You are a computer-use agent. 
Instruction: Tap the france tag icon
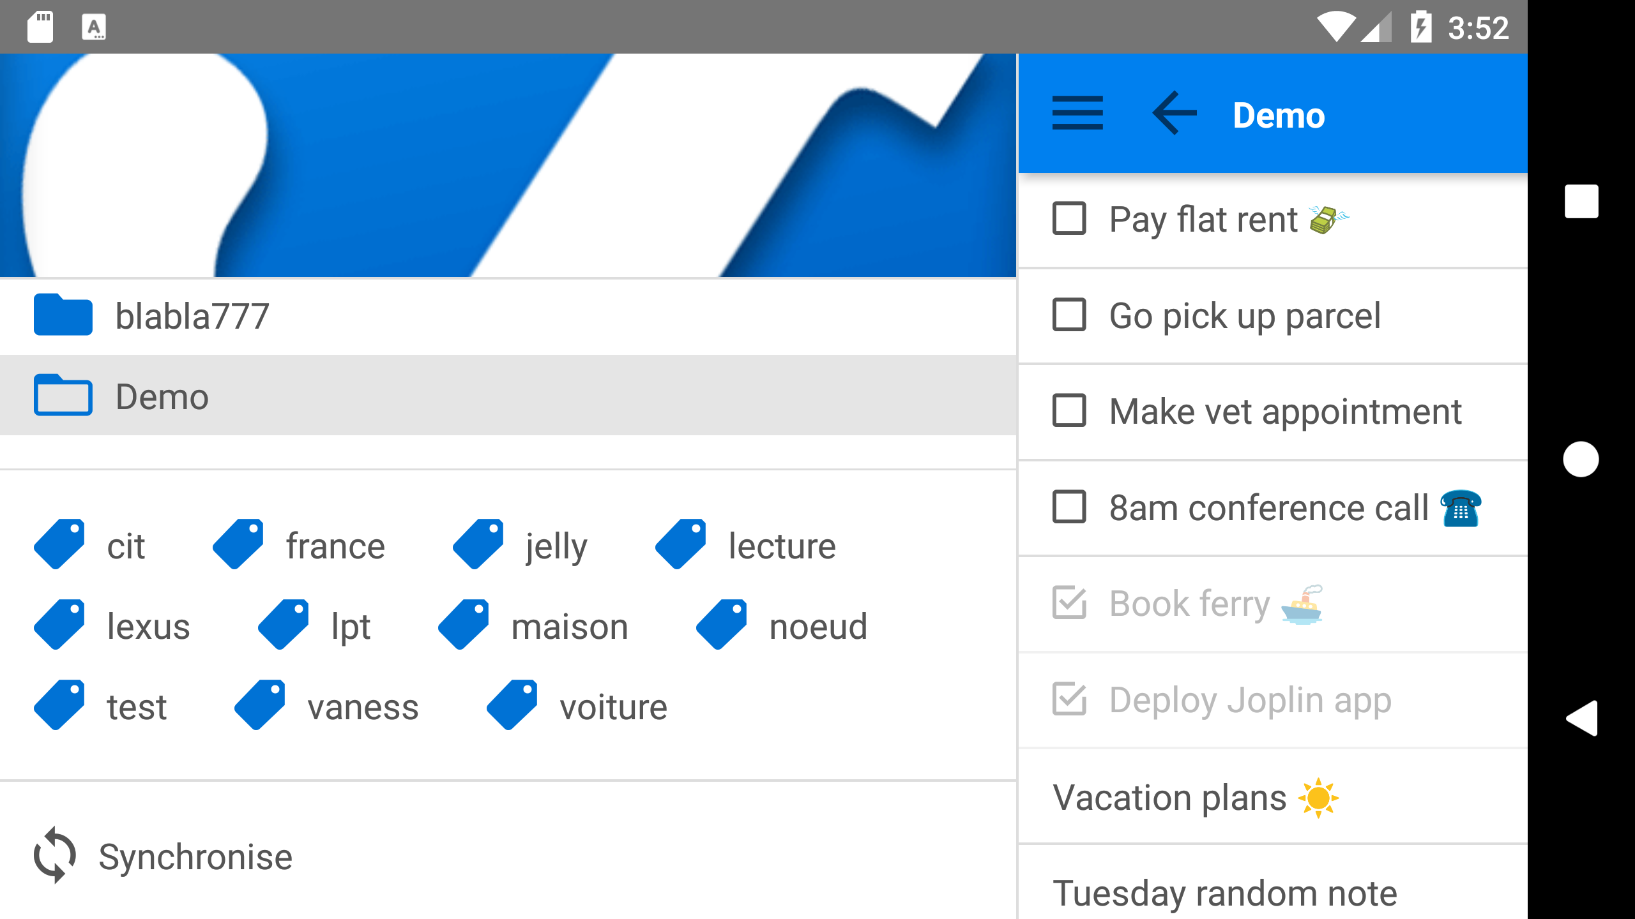(238, 544)
